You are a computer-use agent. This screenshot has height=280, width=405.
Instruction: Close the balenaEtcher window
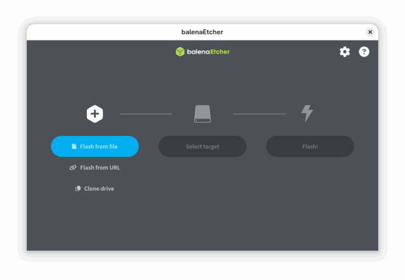pos(370,32)
